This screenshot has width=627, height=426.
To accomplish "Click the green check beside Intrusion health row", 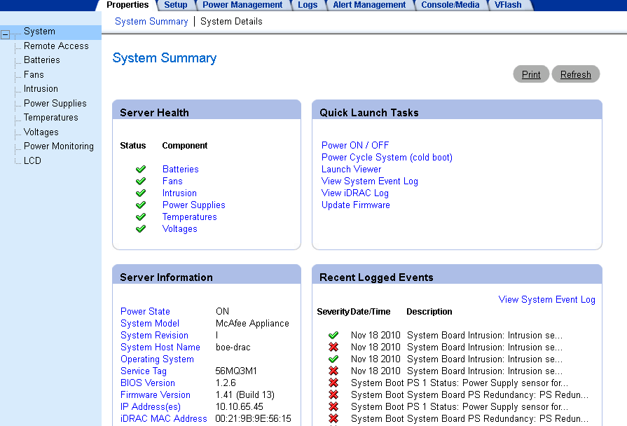I will coord(141,193).
